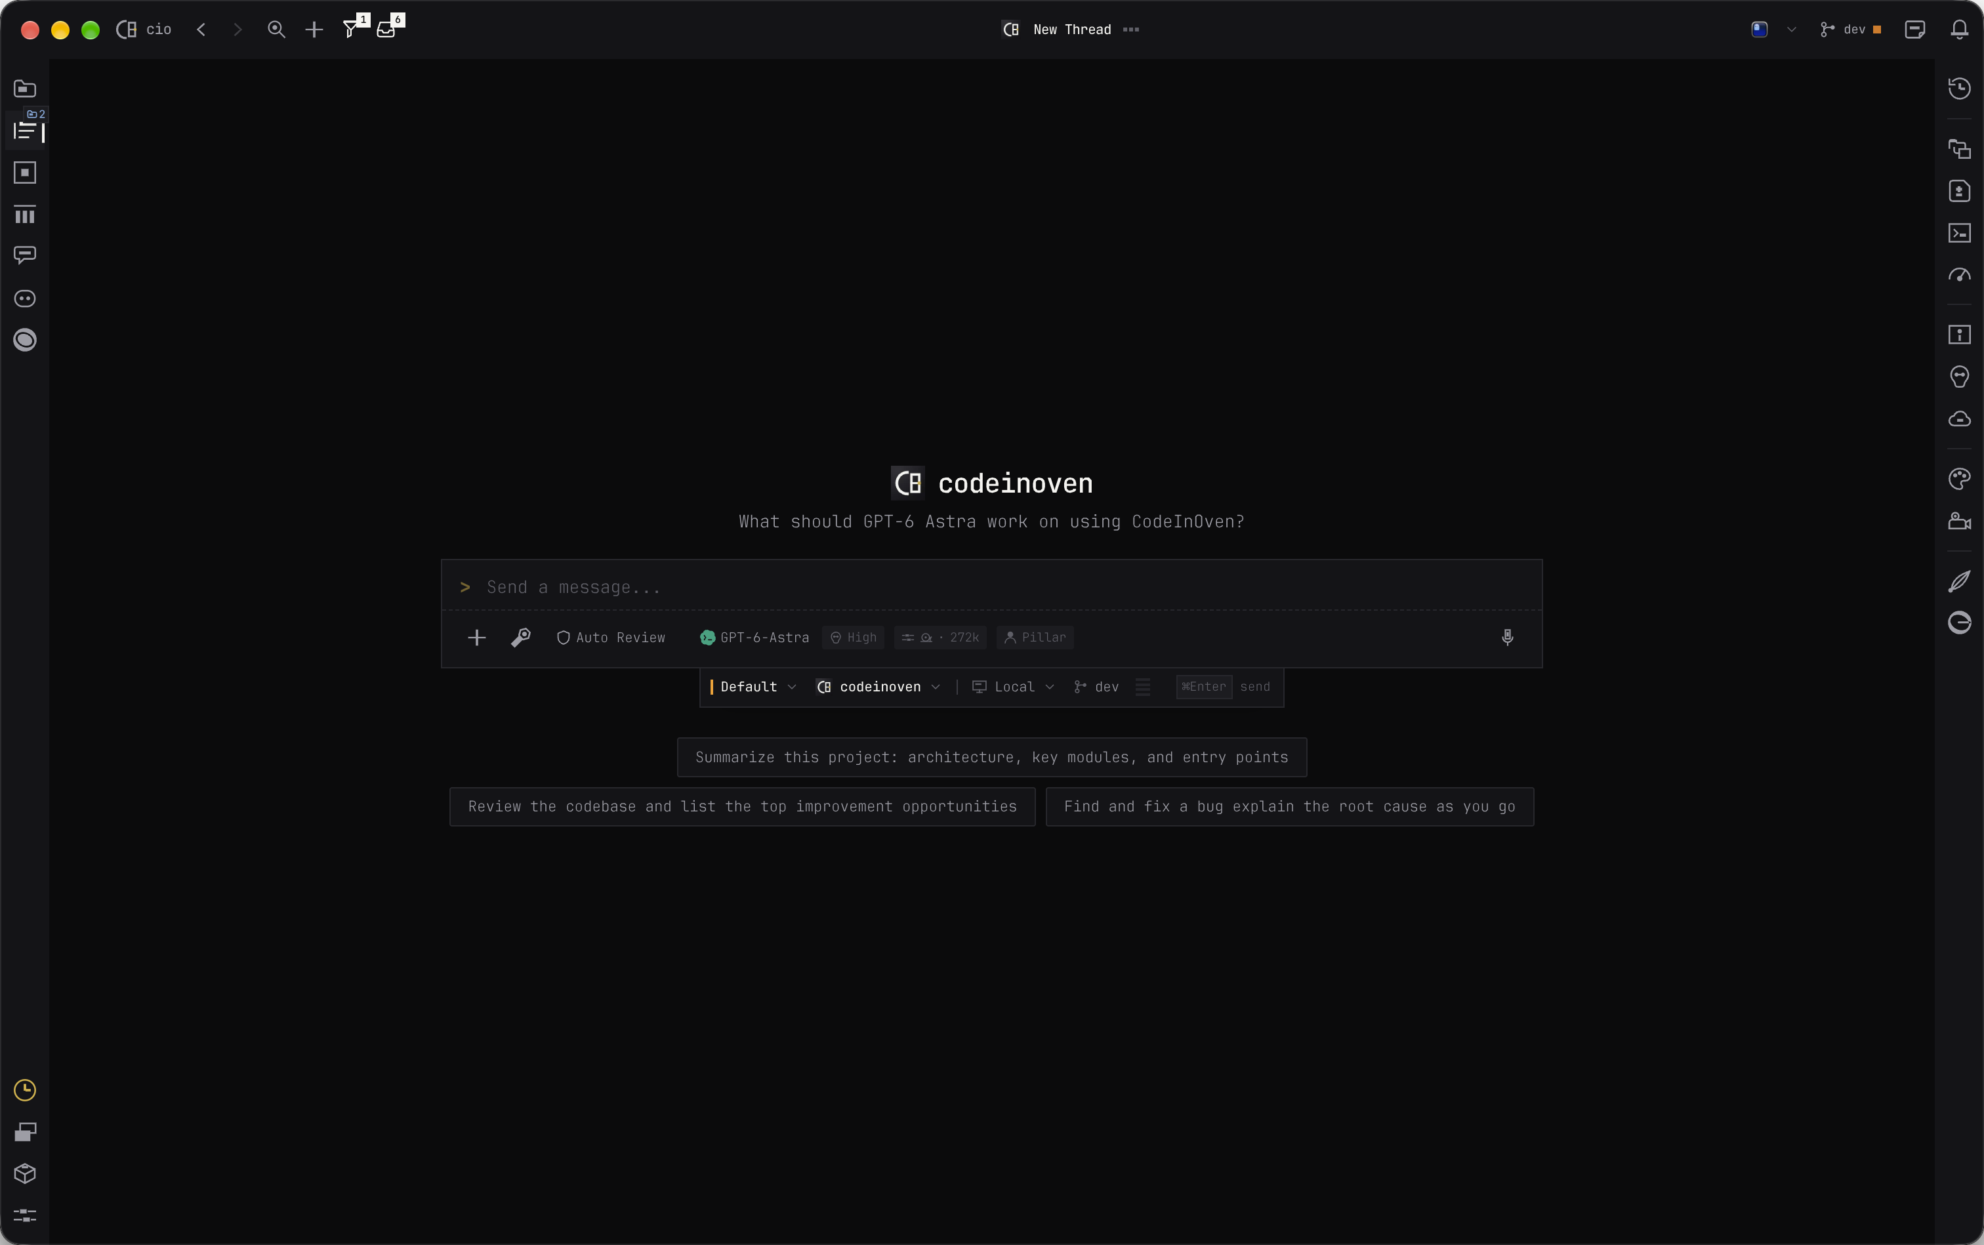1984x1245 pixels.
Task: Click the ⌘Enter send button
Action: click(1225, 687)
